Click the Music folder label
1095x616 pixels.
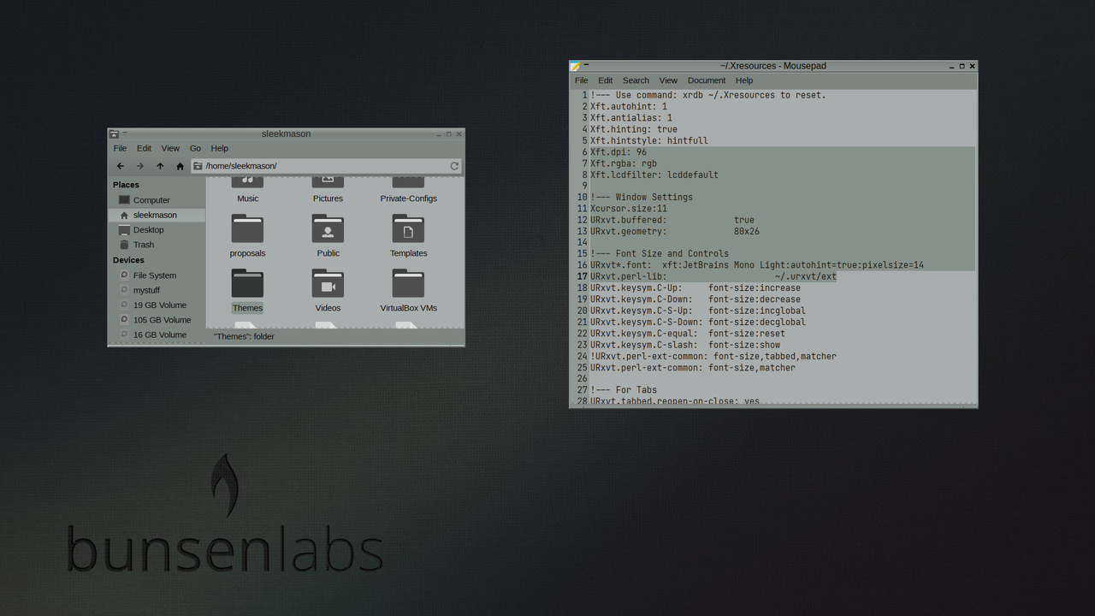(x=247, y=198)
